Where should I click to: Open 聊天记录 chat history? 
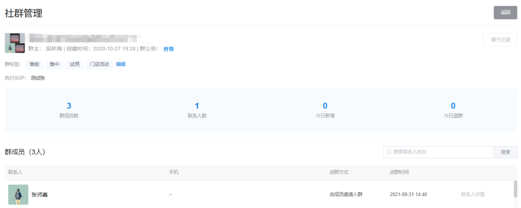pyautogui.click(x=499, y=40)
